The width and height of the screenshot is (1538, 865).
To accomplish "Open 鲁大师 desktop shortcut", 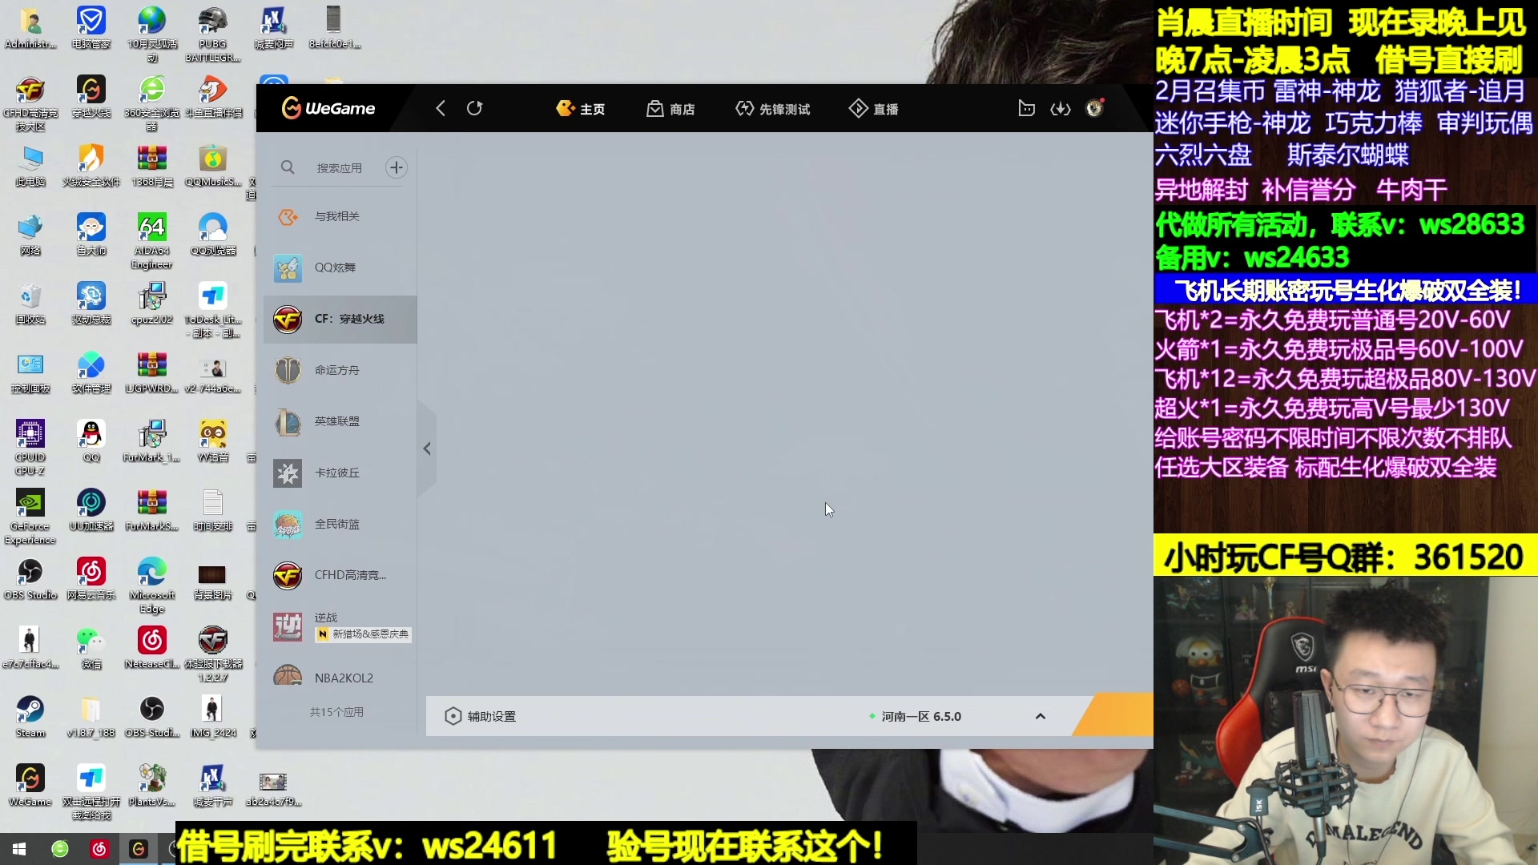I will [91, 234].
